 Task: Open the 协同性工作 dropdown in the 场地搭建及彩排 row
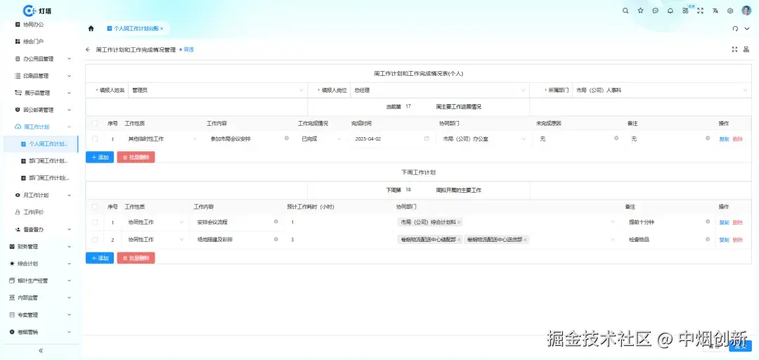click(155, 239)
